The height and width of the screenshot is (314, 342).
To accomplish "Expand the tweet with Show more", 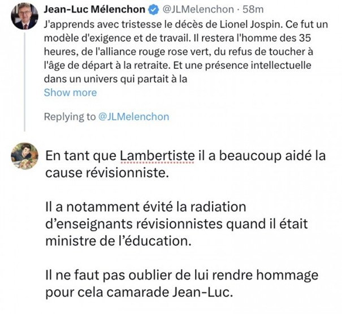I will click(x=70, y=93).
